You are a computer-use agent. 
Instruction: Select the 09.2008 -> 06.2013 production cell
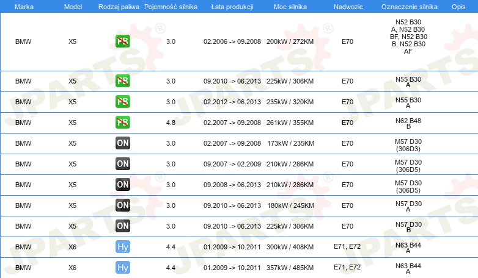click(232, 185)
